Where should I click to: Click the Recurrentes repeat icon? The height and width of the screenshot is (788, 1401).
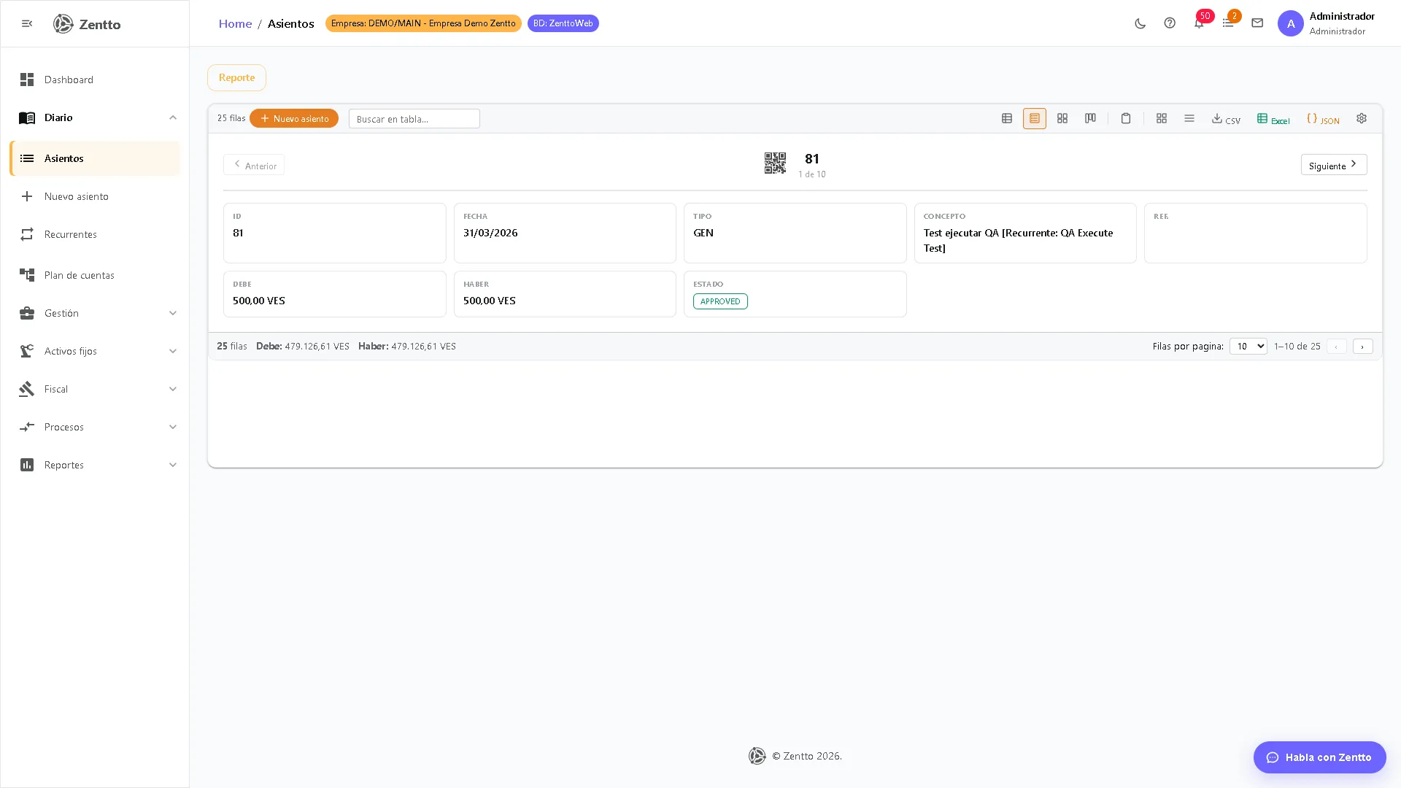[x=27, y=234]
